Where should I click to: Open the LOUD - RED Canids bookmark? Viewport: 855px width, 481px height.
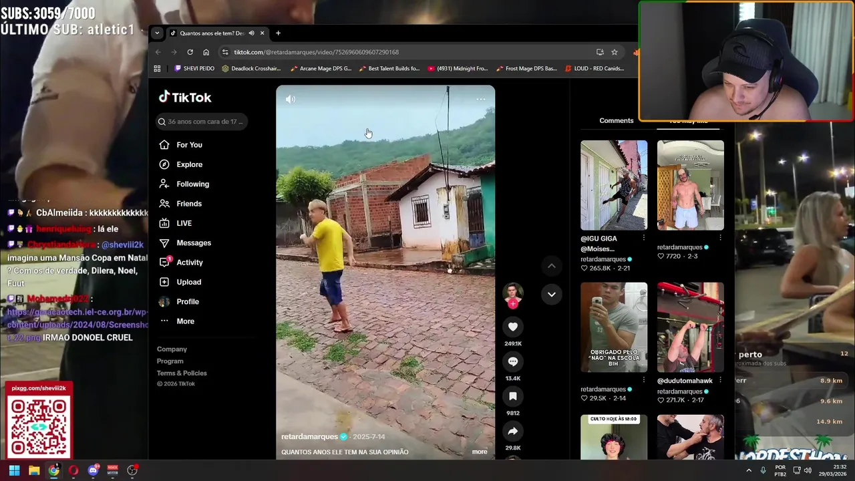pos(594,68)
